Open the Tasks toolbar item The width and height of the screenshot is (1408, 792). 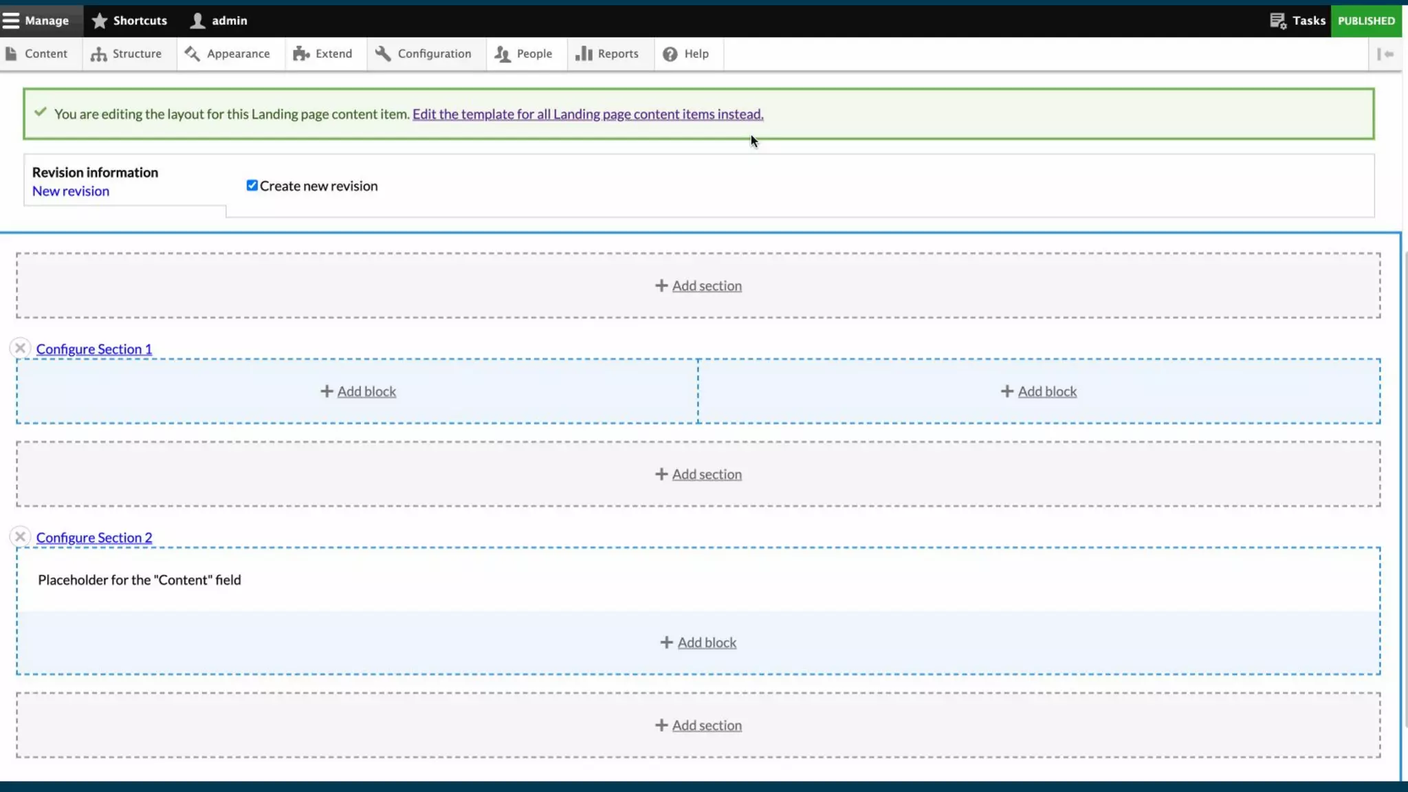pos(1297,21)
